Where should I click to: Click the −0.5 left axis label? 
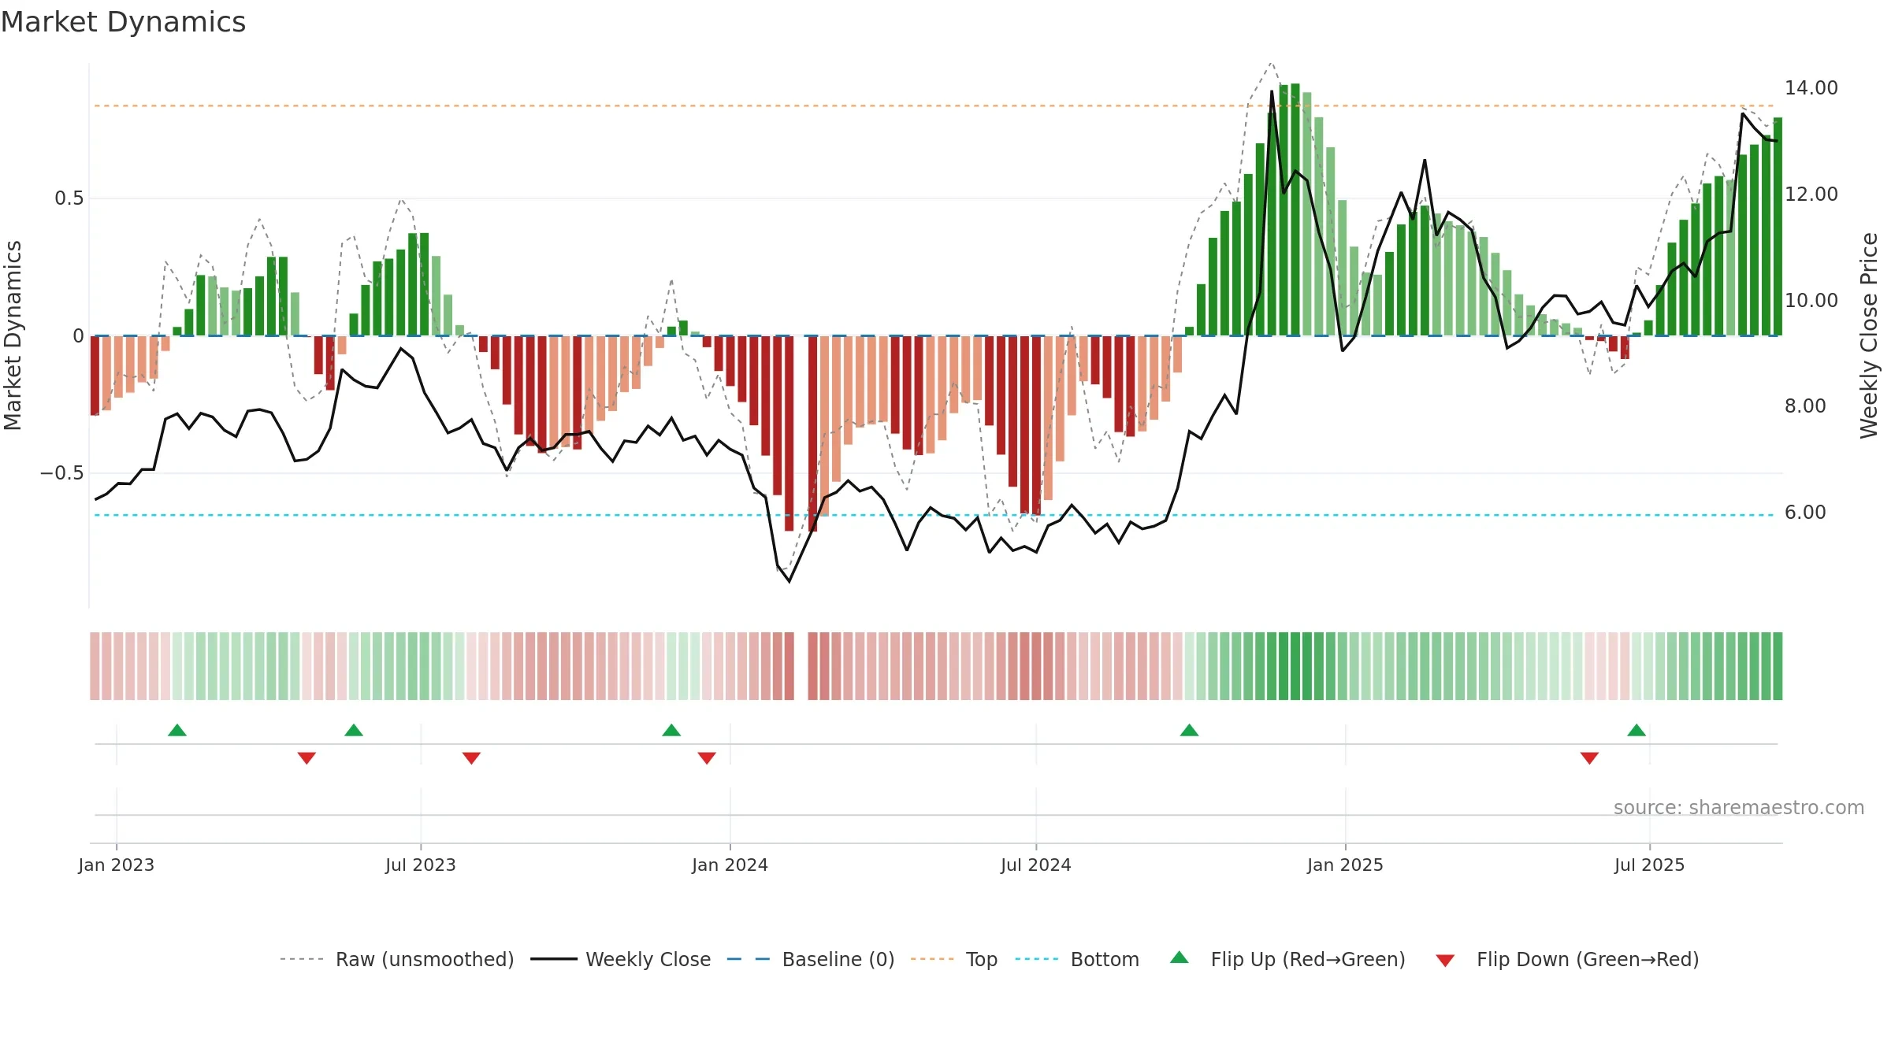tap(62, 473)
